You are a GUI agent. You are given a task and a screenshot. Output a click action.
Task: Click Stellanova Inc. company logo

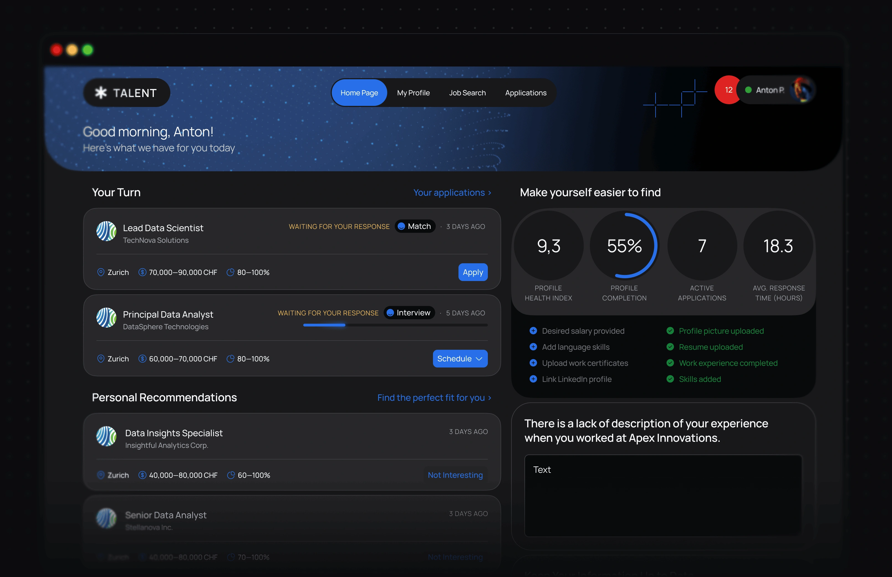106,518
